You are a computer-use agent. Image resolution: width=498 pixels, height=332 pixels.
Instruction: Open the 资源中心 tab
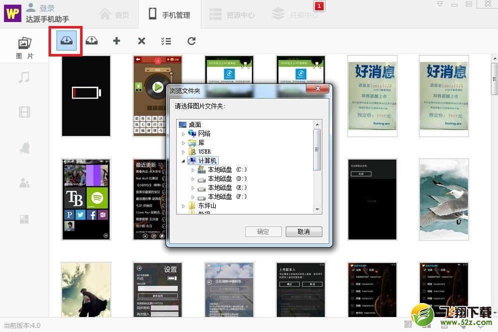232,14
